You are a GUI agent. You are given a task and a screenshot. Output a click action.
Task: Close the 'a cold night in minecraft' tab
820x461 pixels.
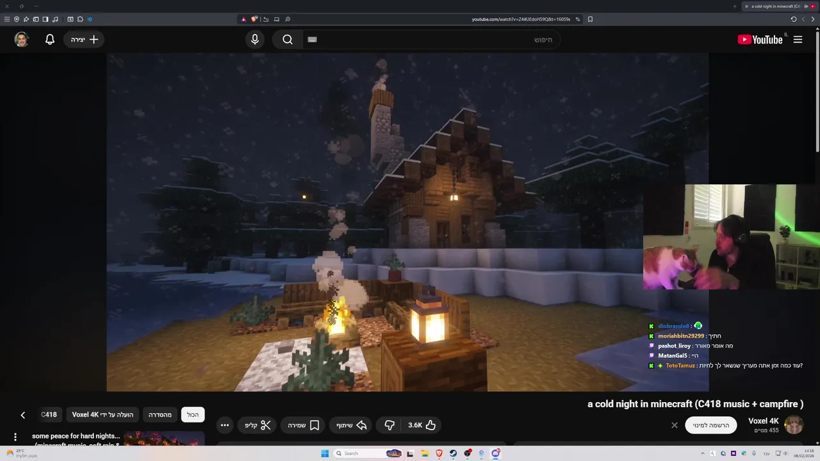pos(746,6)
